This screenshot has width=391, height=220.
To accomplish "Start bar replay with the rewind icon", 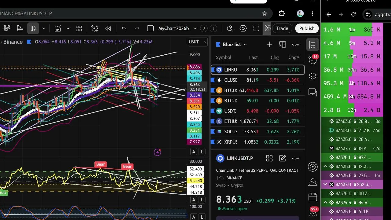I will [108, 28].
